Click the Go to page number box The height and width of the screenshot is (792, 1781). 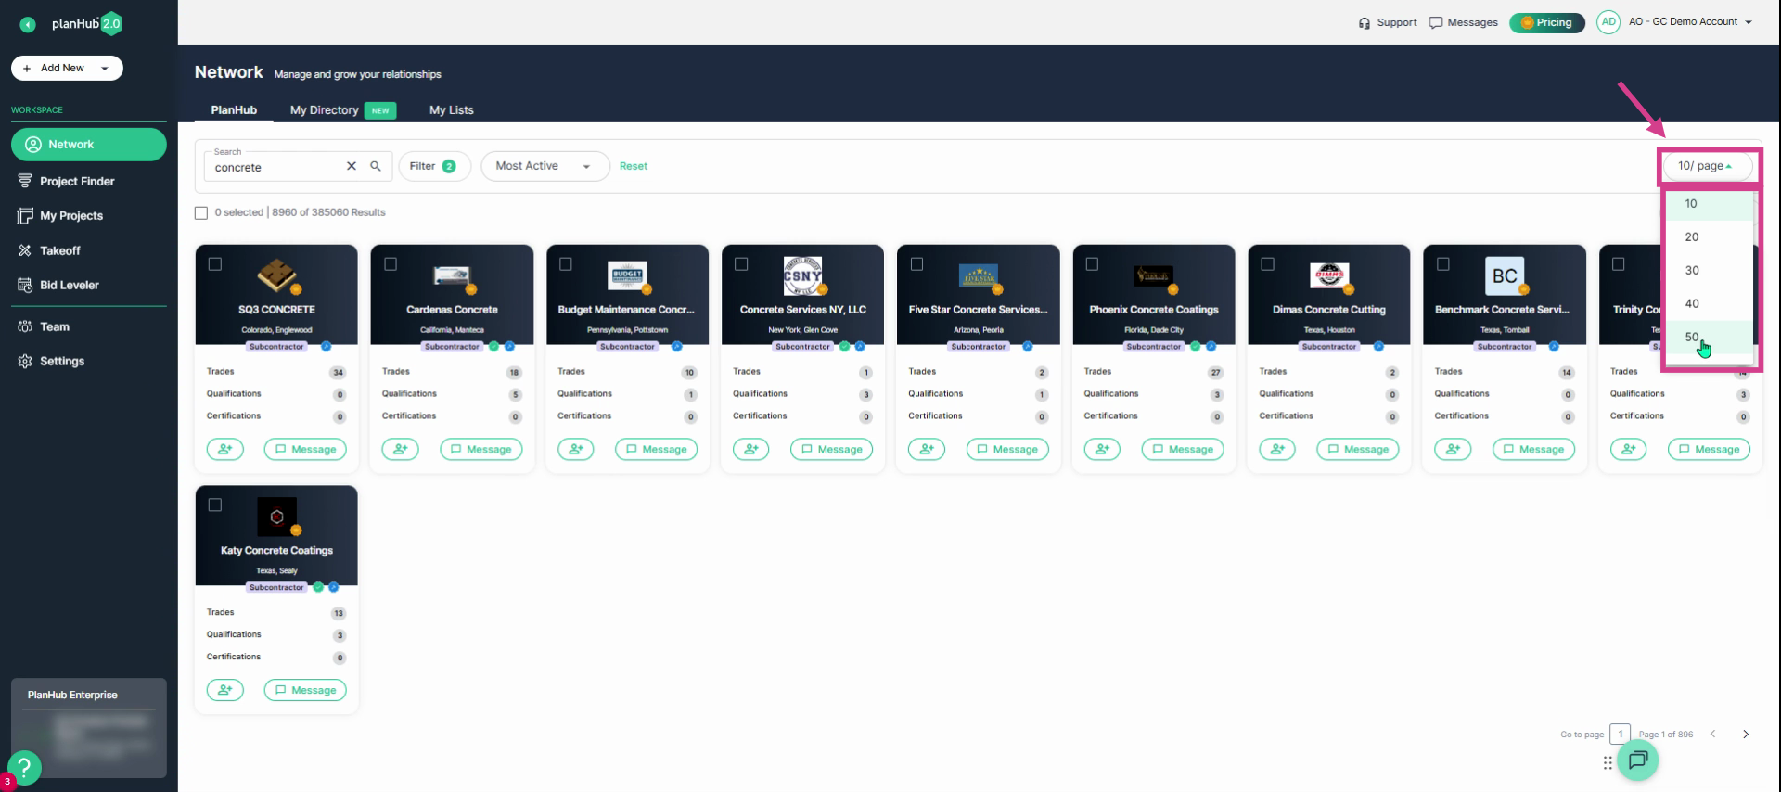pyautogui.click(x=1620, y=735)
